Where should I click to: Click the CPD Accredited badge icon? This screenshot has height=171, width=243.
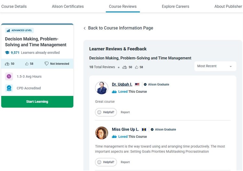(x=9, y=88)
